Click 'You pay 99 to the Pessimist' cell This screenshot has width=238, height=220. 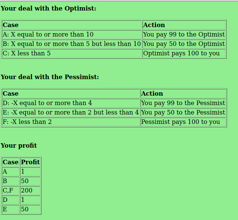[x=183, y=103]
